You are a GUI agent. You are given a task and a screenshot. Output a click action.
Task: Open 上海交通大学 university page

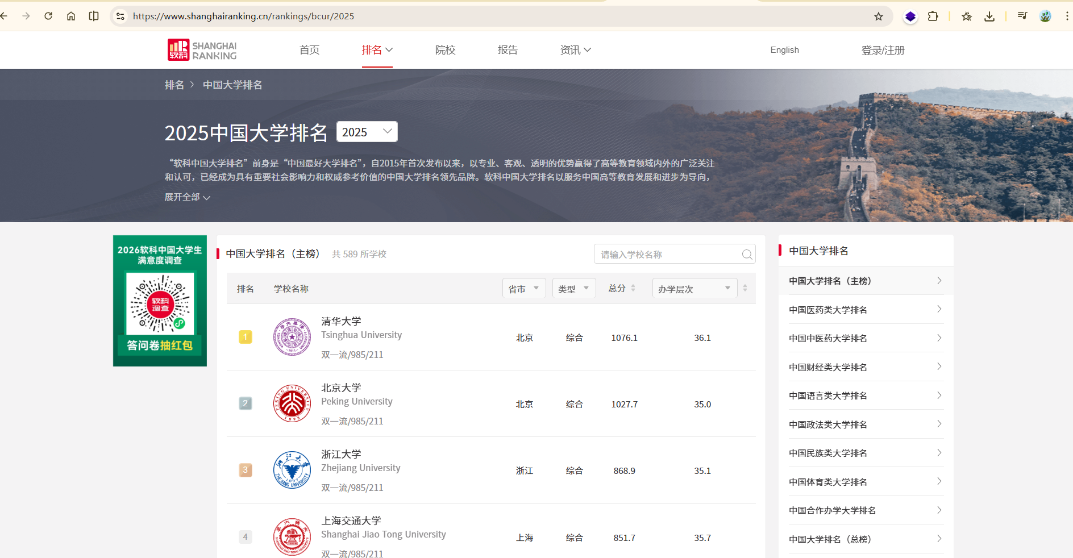[351, 520]
